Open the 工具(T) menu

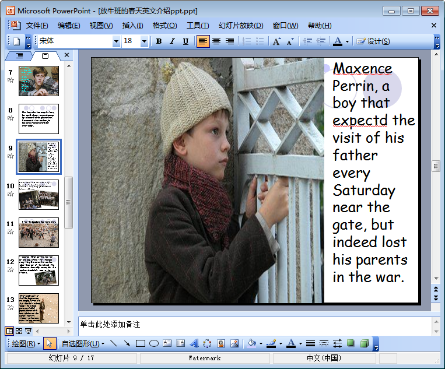click(198, 26)
